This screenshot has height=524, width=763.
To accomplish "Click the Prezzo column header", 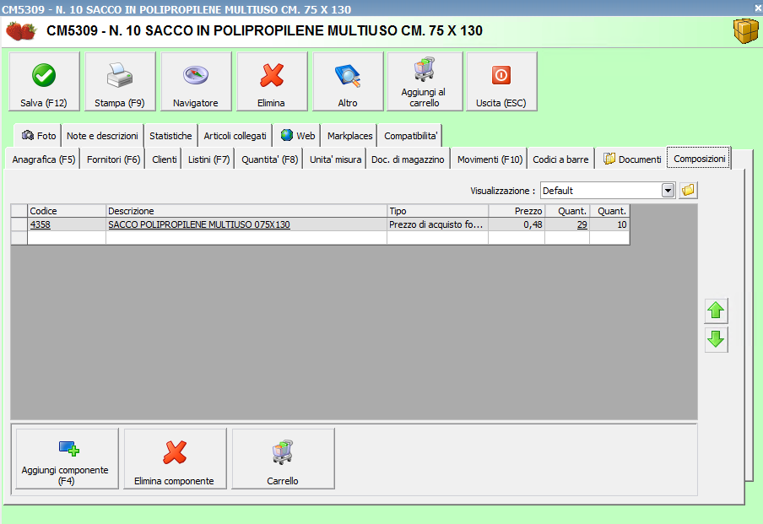I will pos(517,211).
